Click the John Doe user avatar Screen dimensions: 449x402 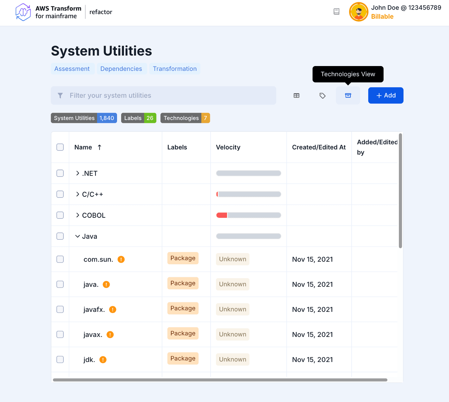358,12
